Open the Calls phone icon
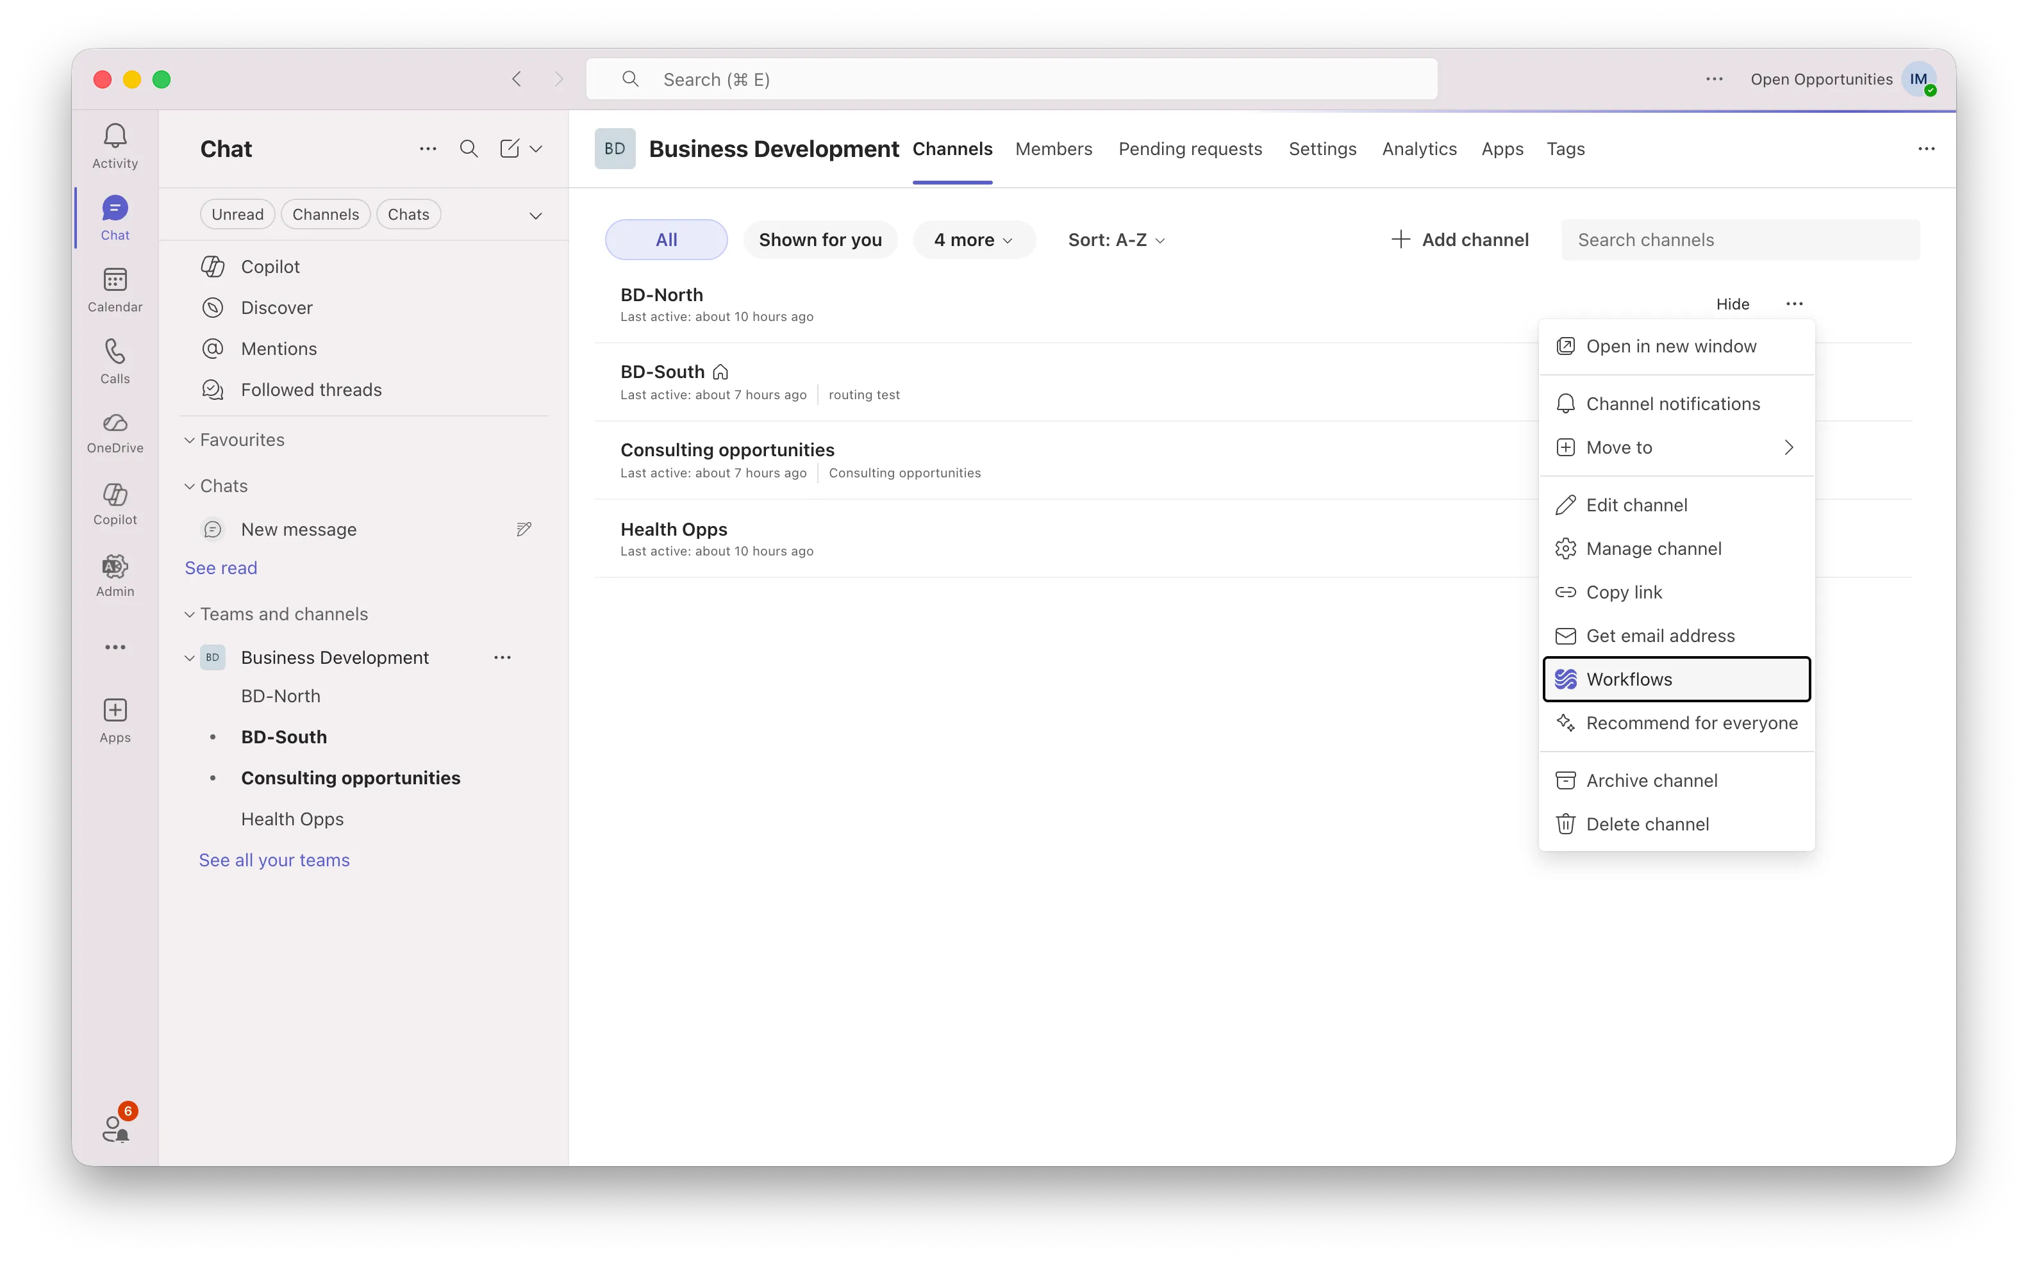Image resolution: width=2028 pixels, height=1261 pixels. tap(115, 361)
